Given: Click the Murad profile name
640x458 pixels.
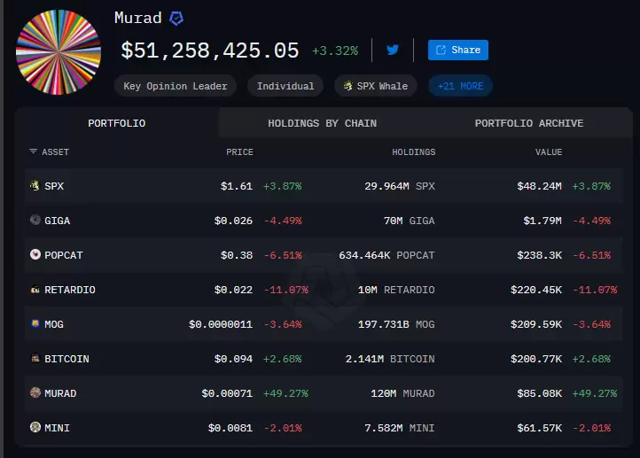Looking at the screenshot, I should pos(138,19).
